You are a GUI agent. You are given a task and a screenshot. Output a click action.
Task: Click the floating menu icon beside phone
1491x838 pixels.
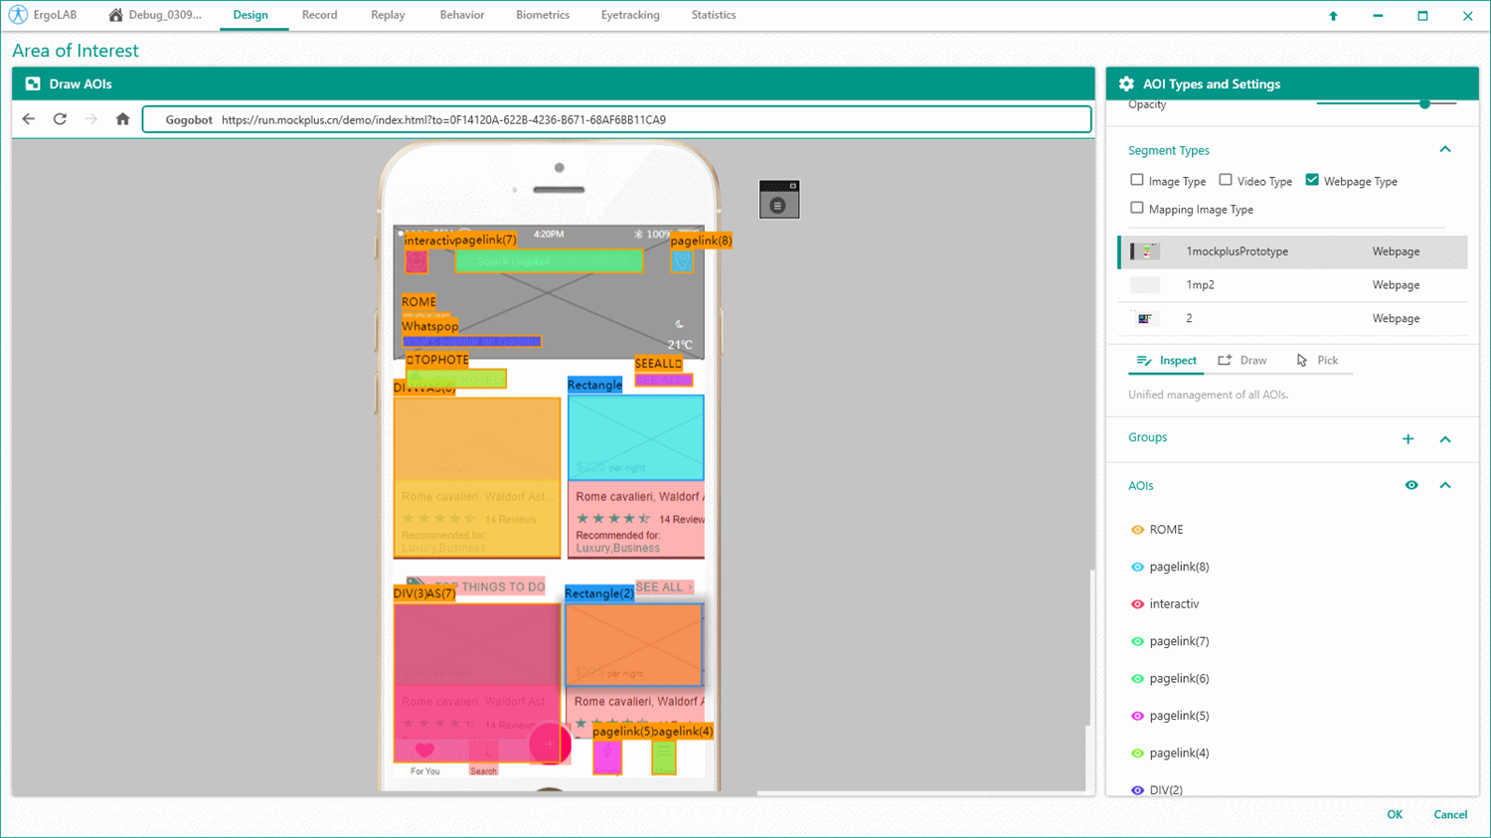tap(778, 200)
